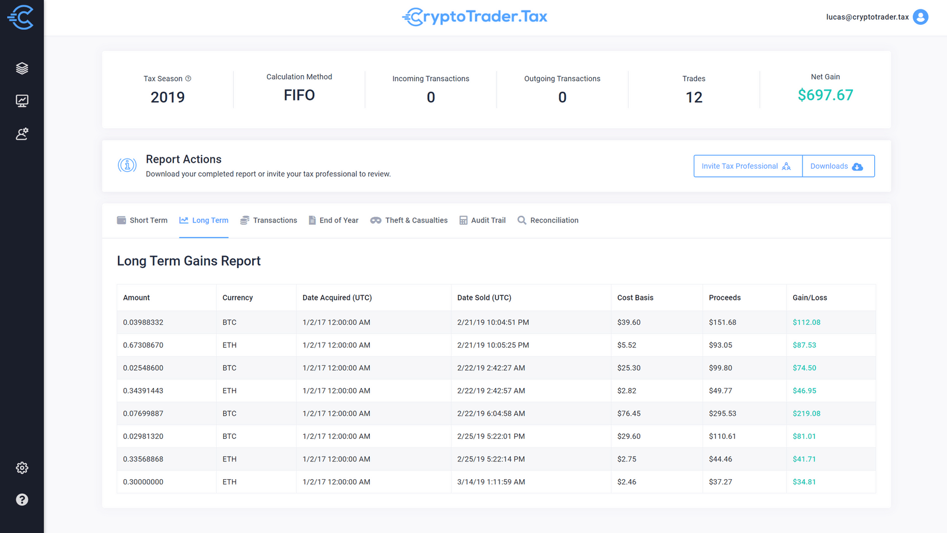This screenshot has width=947, height=533.
Task: Open the chart monitor sidebar icon
Action: tap(22, 101)
